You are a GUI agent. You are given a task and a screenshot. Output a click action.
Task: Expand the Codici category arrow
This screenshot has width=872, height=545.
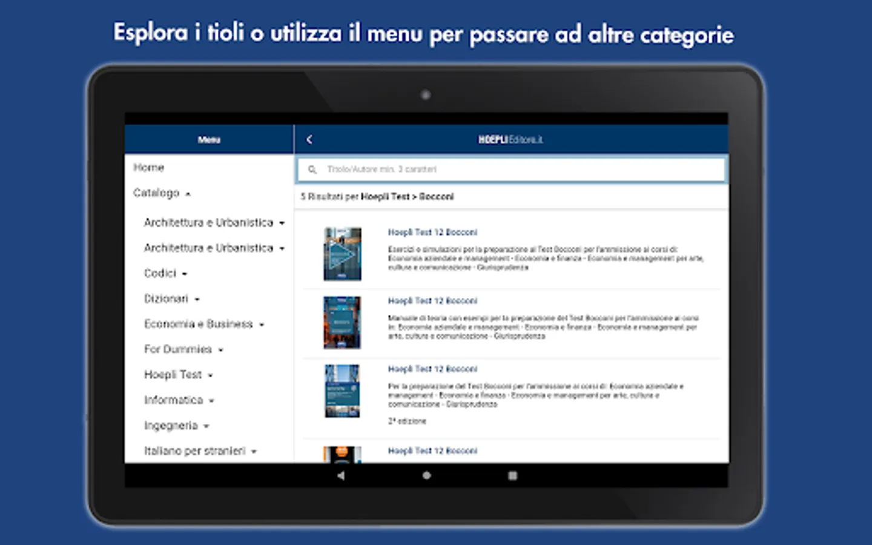coord(185,274)
